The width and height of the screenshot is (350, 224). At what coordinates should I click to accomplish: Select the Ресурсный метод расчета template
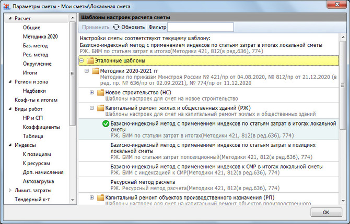click(x=208, y=185)
